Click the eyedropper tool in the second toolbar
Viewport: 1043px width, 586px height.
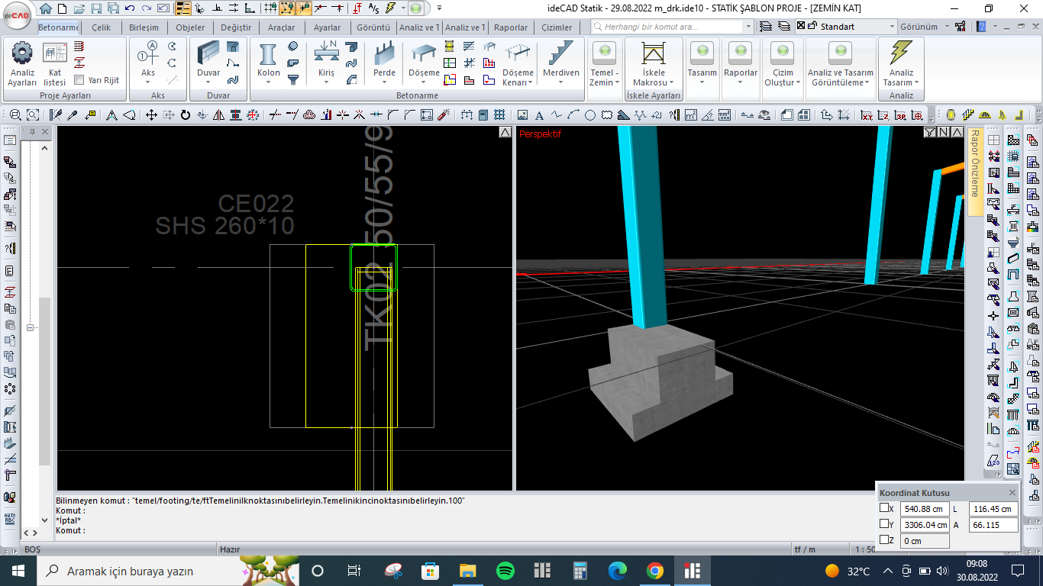[x=73, y=115]
